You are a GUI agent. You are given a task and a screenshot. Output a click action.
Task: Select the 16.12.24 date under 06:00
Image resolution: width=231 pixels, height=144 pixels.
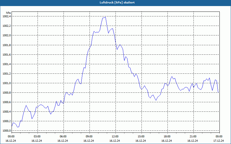63,141
